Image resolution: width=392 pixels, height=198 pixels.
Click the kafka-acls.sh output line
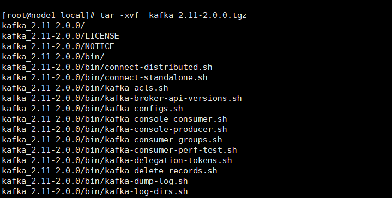coord(85,88)
